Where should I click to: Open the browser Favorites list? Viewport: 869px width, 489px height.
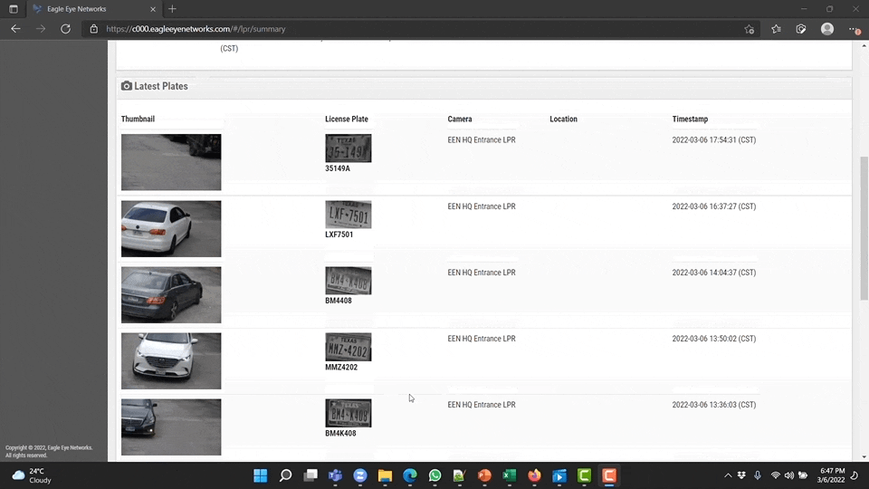776,29
